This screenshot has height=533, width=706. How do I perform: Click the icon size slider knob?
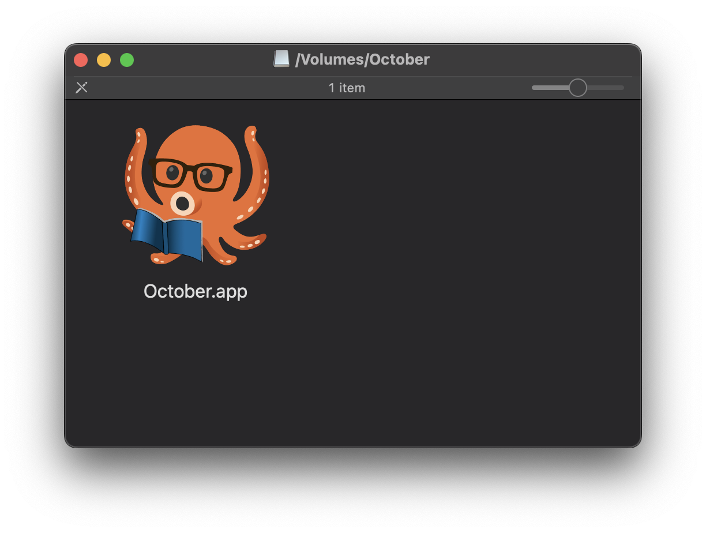click(577, 88)
